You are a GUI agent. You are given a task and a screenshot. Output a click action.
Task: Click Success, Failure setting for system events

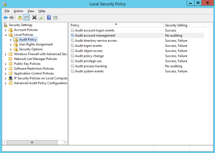[176, 71]
